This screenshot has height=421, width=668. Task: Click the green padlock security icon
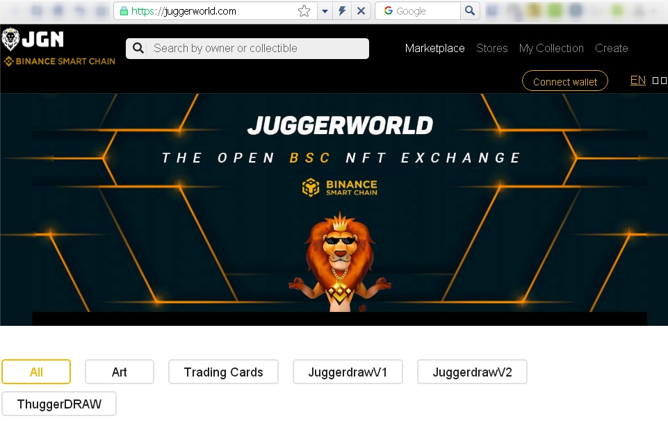tap(124, 11)
